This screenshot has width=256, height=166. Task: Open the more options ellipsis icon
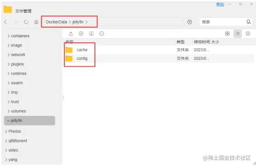tap(102, 34)
